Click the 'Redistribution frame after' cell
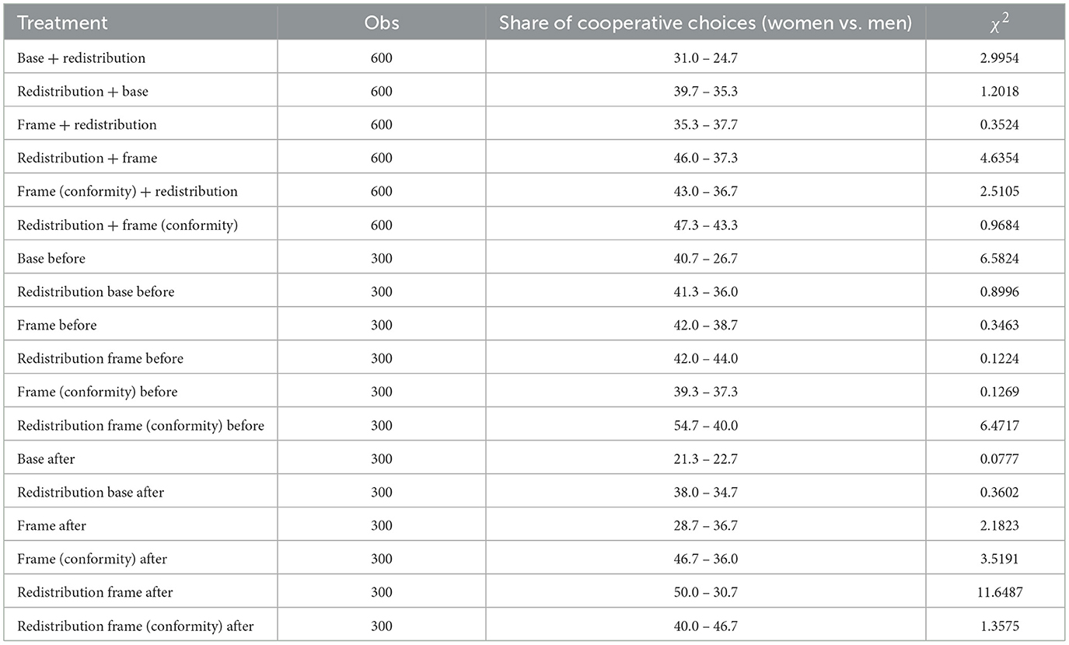 (95, 593)
